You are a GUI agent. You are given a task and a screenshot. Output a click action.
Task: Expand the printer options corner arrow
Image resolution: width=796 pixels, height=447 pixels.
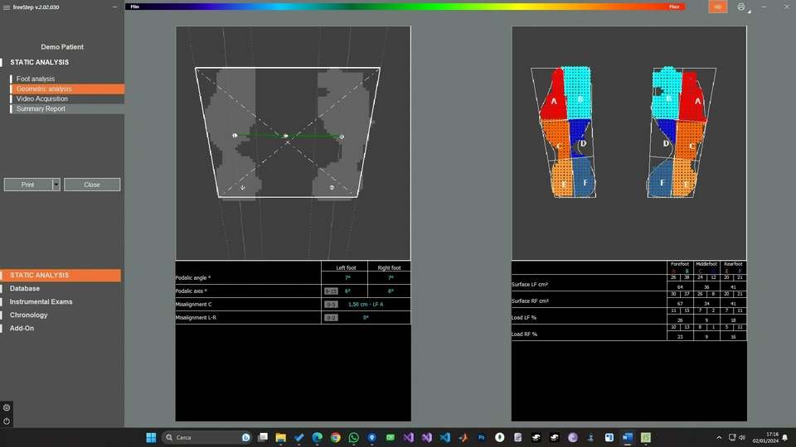pyautogui.click(x=750, y=12)
